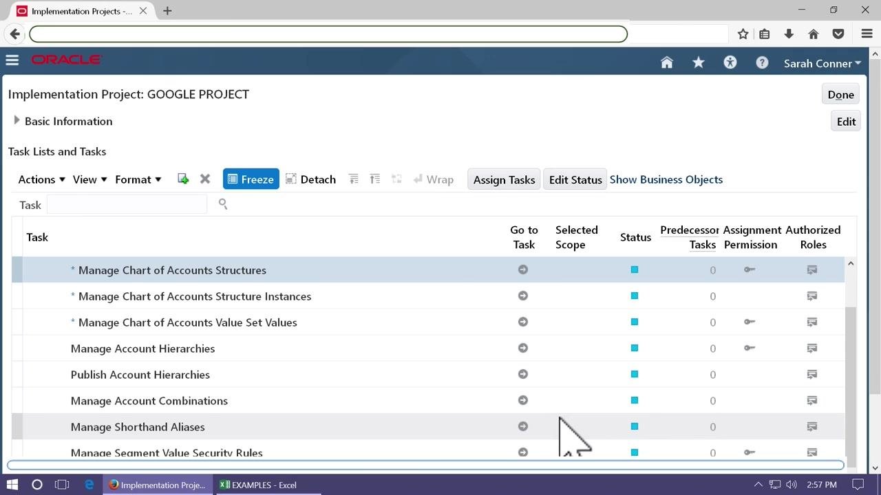Go to the Oracle home icon
Image resolution: width=881 pixels, height=495 pixels.
[x=666, y=63]
